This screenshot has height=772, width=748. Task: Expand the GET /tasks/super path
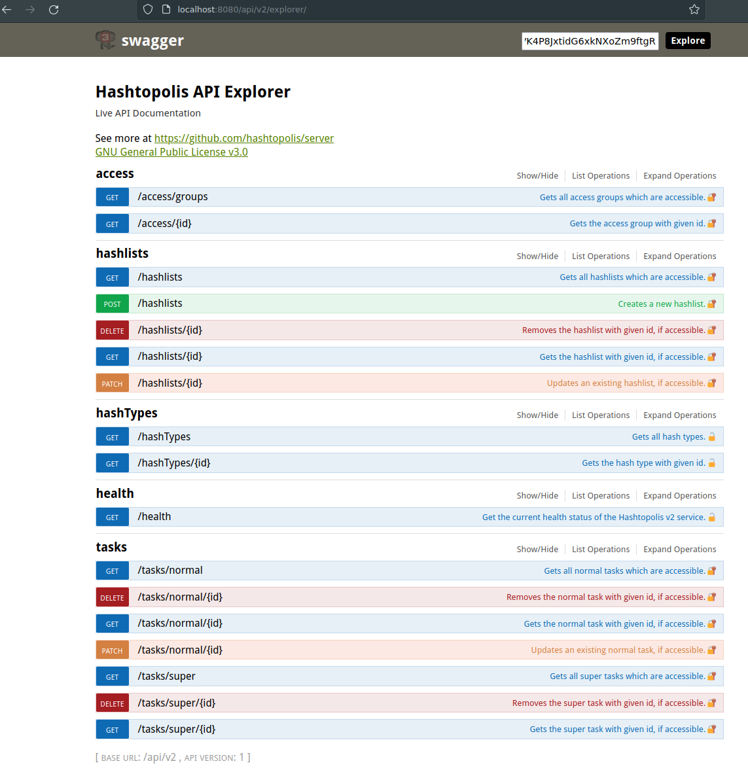pyautogui.click(x=166, y=676)
